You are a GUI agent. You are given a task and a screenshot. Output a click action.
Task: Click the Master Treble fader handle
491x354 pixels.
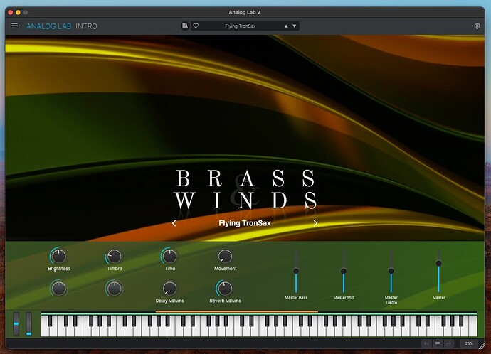(391, 271)
